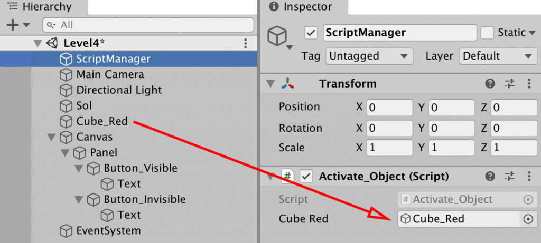The image size is (541, 243).
Task: Collapse the Canvas tree node
Action: (51, 138)
